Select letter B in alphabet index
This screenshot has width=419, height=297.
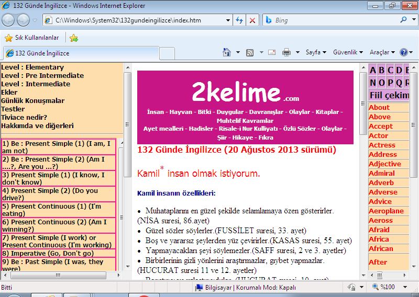coord(382,70)
